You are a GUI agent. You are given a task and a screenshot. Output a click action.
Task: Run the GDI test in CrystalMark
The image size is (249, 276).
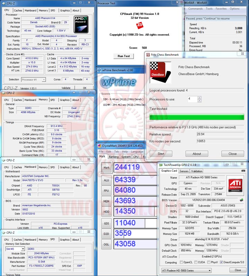click(x=106, y=223)
